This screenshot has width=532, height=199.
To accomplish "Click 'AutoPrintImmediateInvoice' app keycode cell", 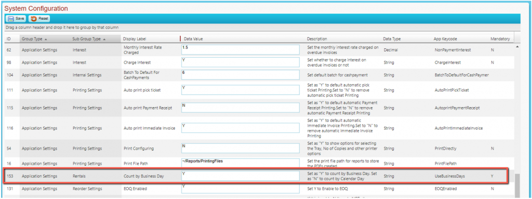I will click(459, 128).
